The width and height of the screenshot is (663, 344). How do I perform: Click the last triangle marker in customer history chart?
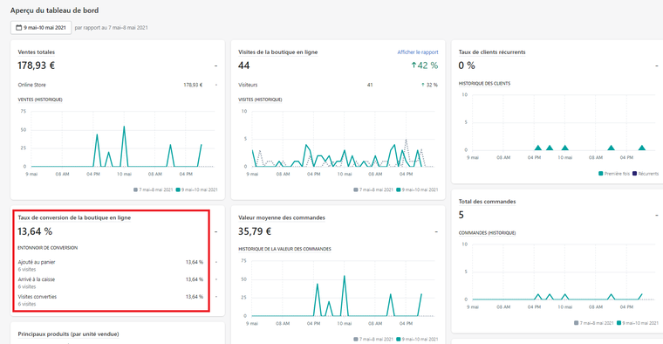click(x=642, y=148)
